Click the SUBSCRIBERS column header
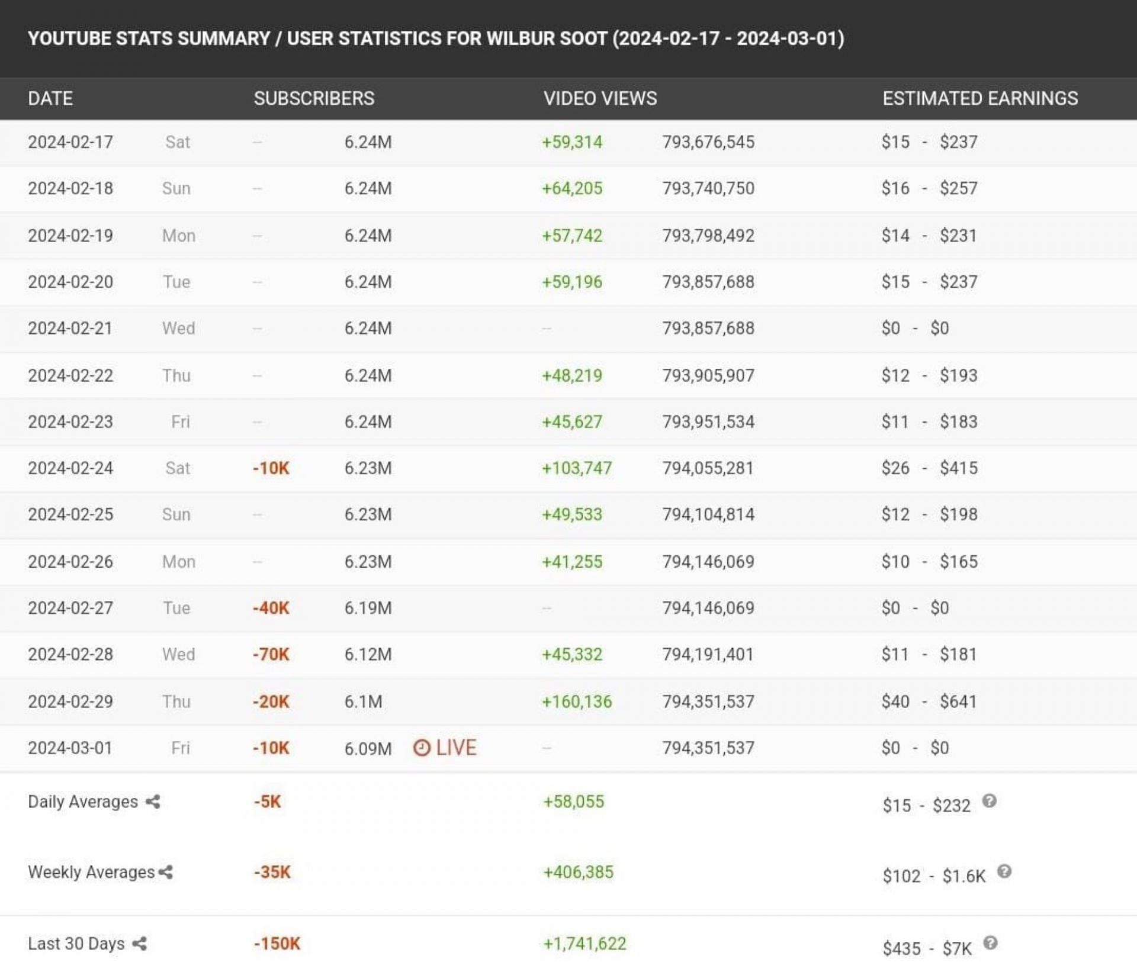 (x=314, y=98)
